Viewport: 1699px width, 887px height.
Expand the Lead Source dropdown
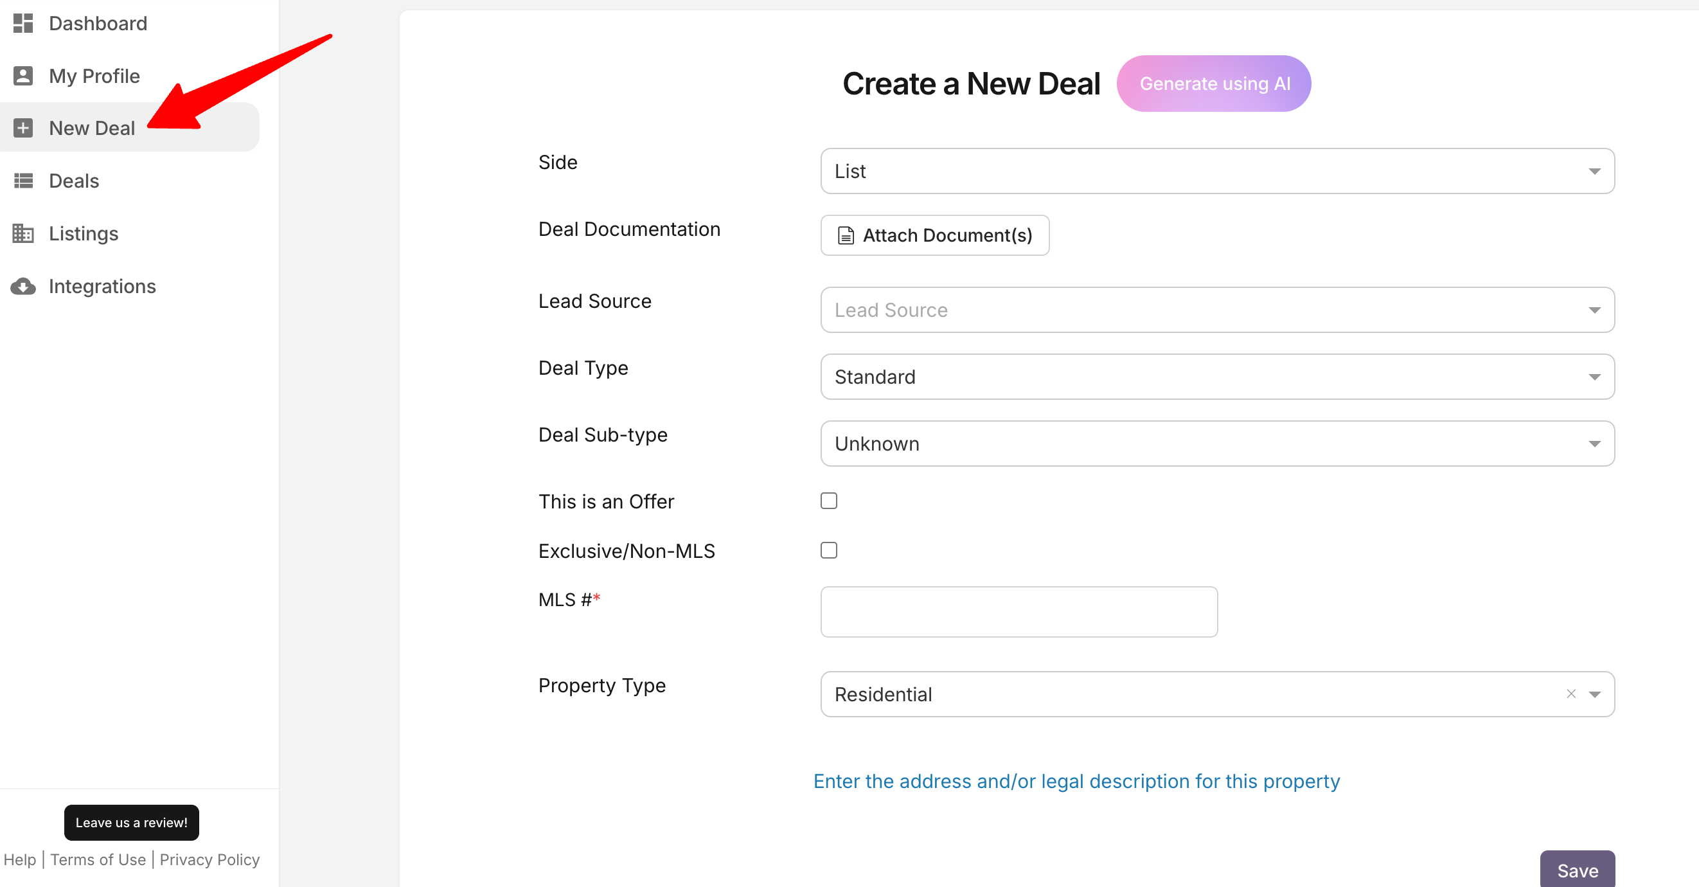[1217, 310]
